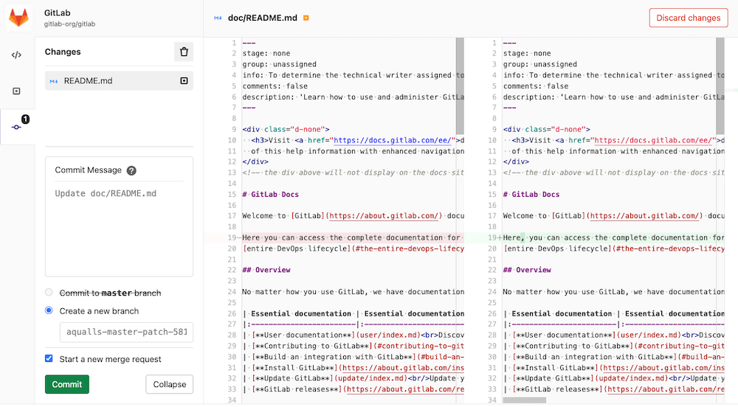Open the Review changes sidebar icon
This screenshot has height=407, width=738.
tap(16, 91)
